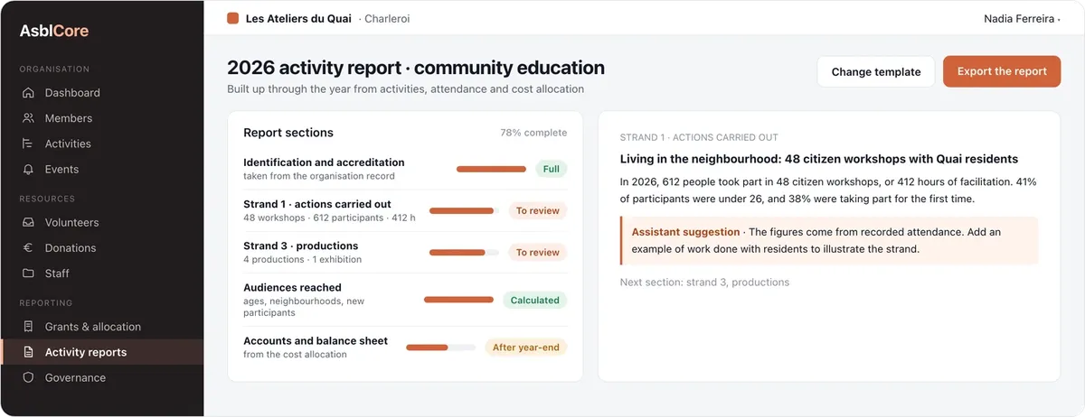The image size is (1085, 417).
Task: Open Dashboard in the sidebar
Action: coord(102,93)
